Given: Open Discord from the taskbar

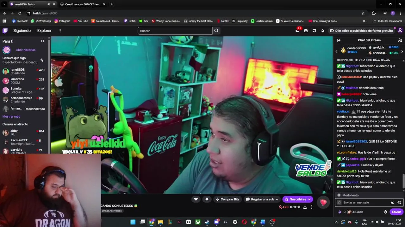Looking at the screenshot, I should pyautogui.click(x=217, y=222).
